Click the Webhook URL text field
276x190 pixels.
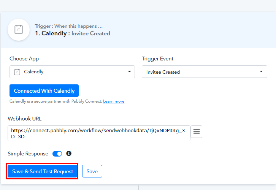pyautogui.click(x=99, y=133)
